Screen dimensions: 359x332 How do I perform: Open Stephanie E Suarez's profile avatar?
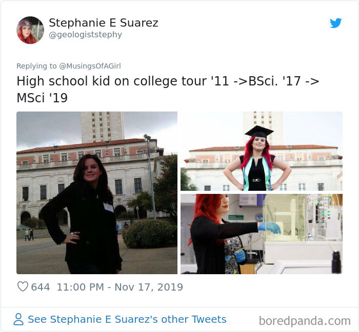pos(30,30)
